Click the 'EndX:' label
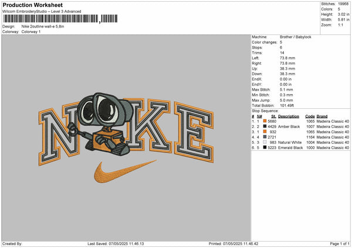The height and width of the screenshot is (248, 352). pyautogui.click(x=257, y=79)
